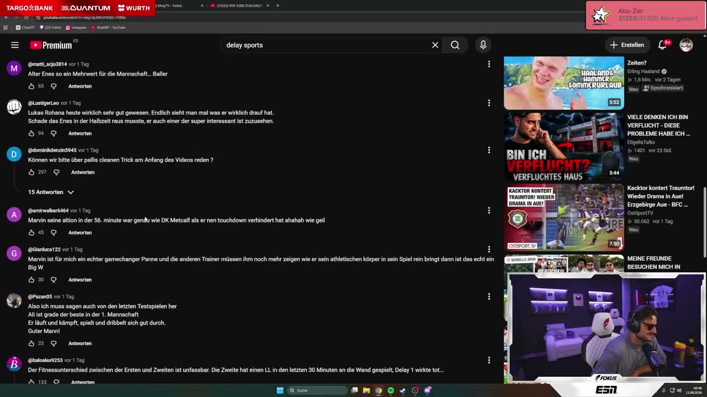Open @dominikdenzin5945 channel link
Viewport: 707px width, 397px height.
52,150
